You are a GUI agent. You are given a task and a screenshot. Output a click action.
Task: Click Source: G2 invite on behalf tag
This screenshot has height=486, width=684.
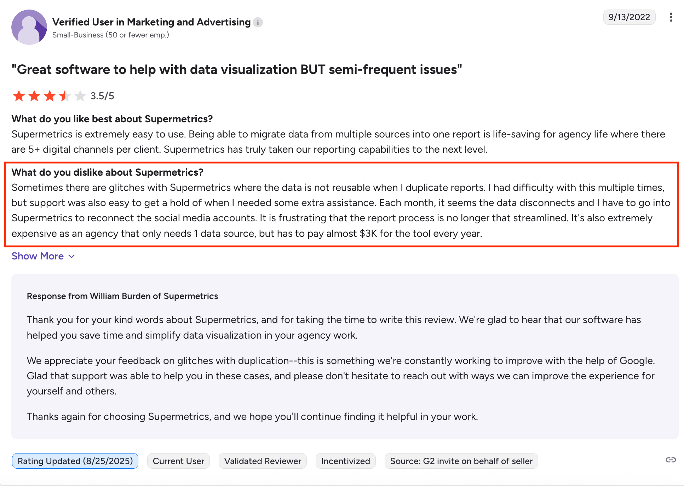461,461
